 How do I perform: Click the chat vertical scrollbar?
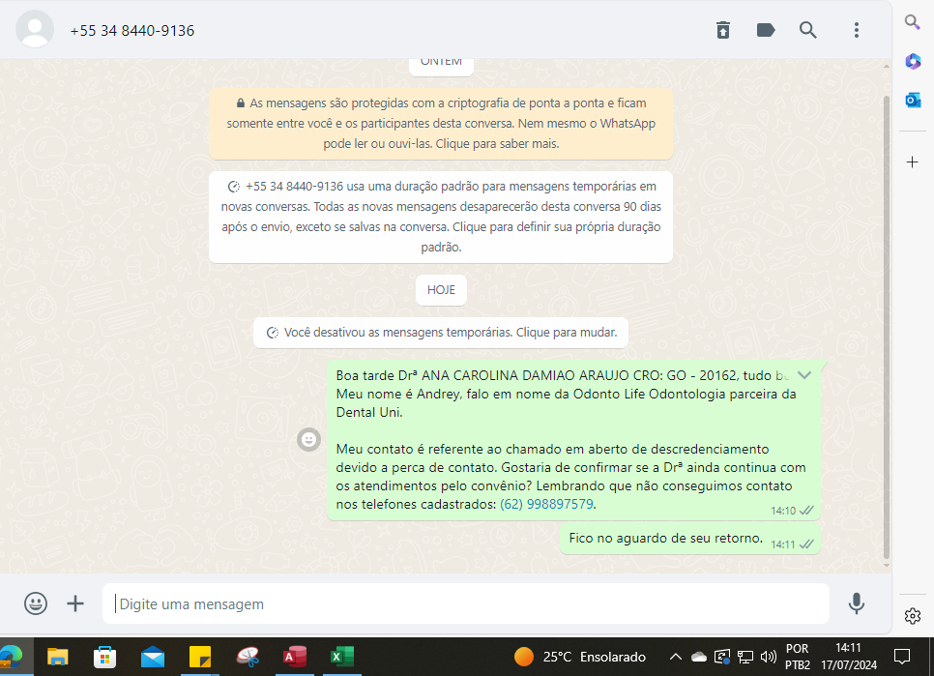pos(887,328)
